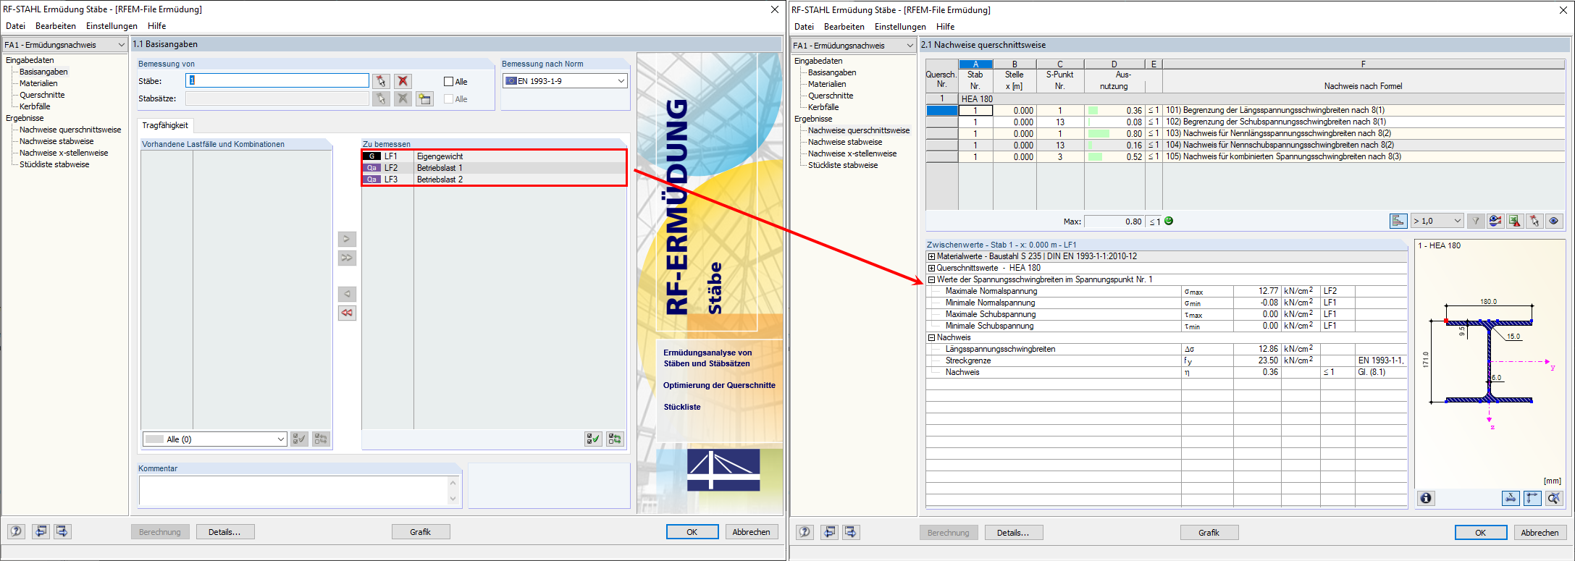
Task: Click Grafik button in left window
Action: (x=421, y=532)
